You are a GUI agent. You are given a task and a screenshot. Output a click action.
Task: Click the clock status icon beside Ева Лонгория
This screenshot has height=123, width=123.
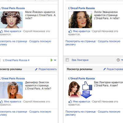pos(118,60)
